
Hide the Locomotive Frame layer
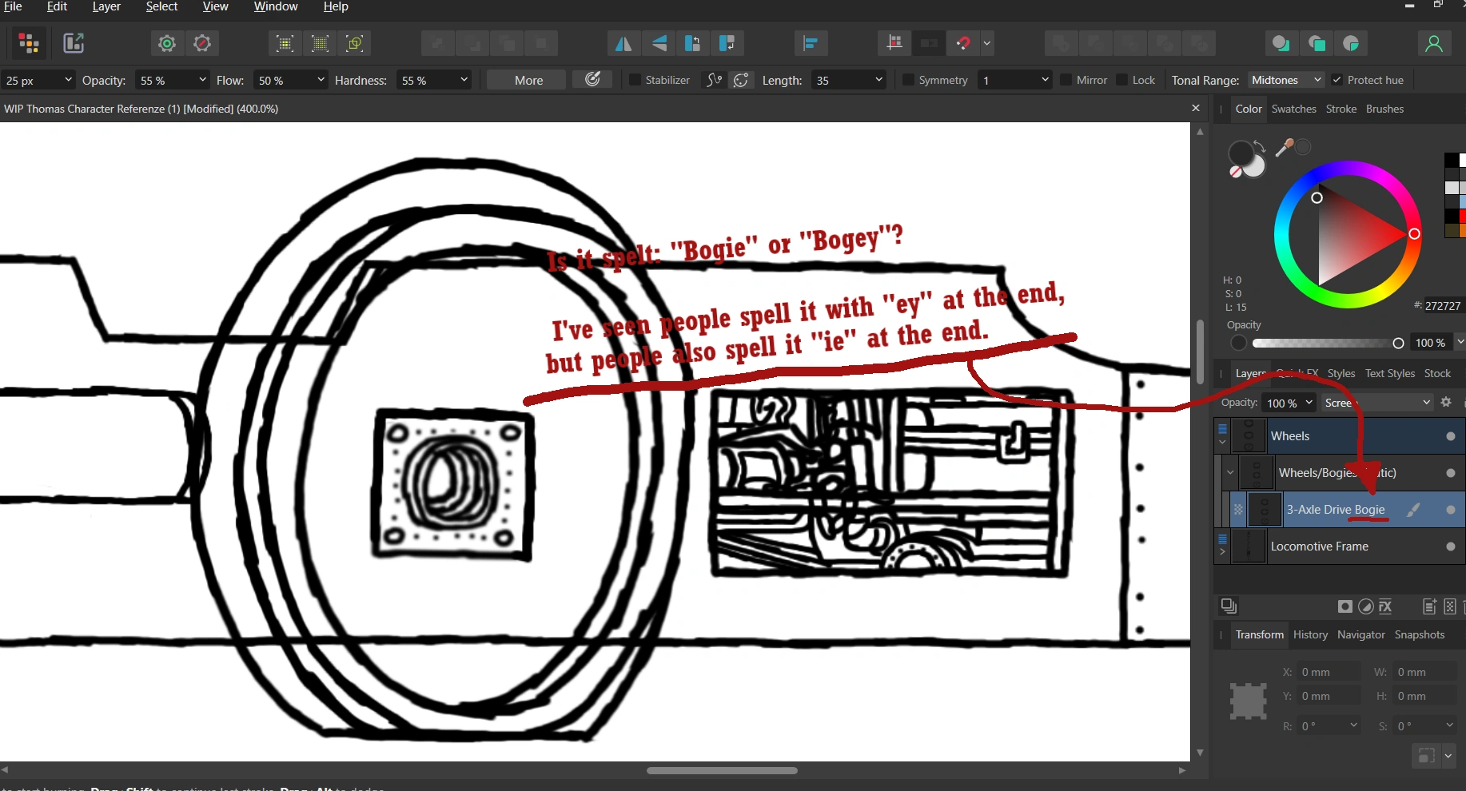point(1450,547)
